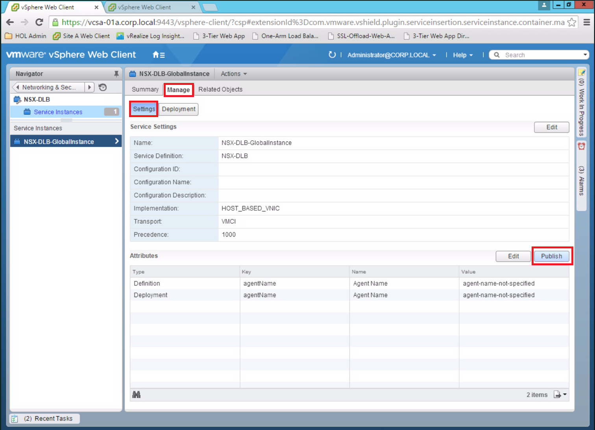The height and width of the screenshot is (430, 595).
Task: Sort attributes by Value column
Action: (514, 272)
